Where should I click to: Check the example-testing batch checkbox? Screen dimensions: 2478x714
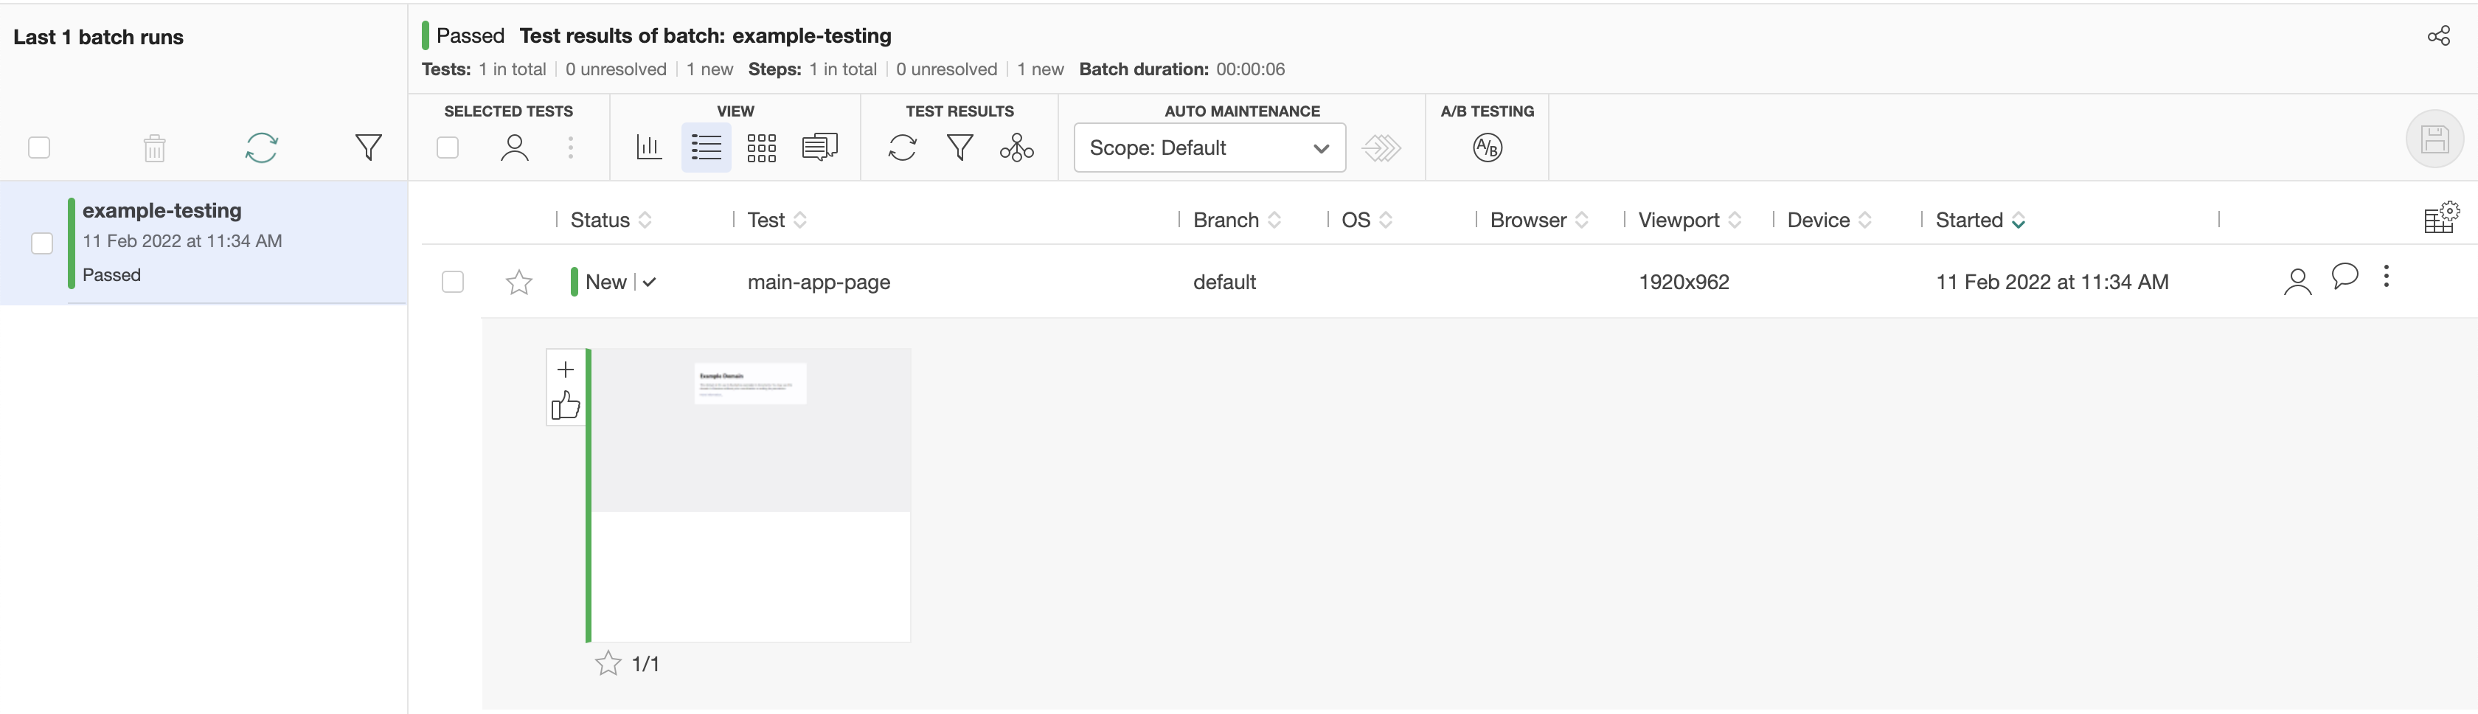coord(42,243)
